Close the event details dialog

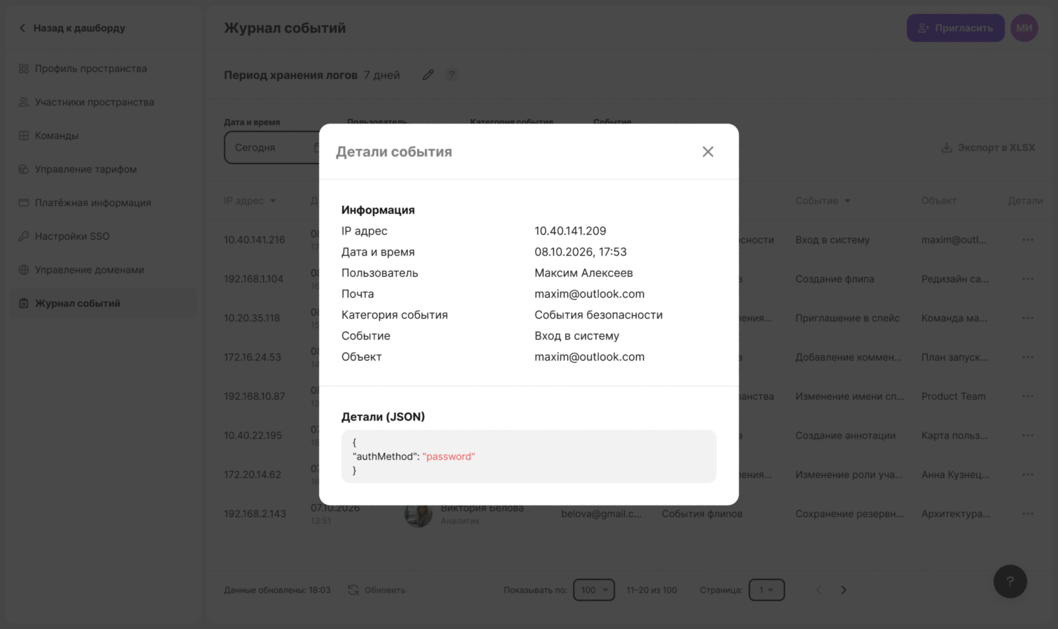pyautogui.click(x=707, y=152)
